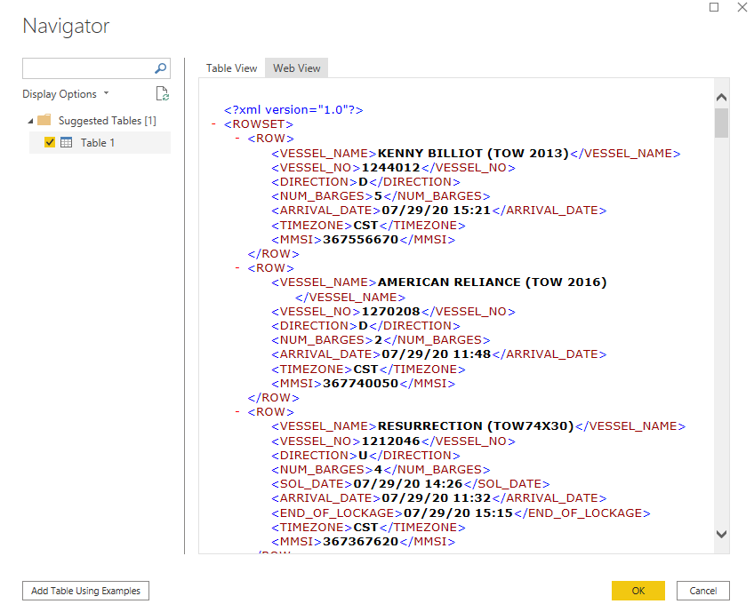The image size is (754, 612).
Task: Click the scrollbar down arrow
Action: click(721, 534)
